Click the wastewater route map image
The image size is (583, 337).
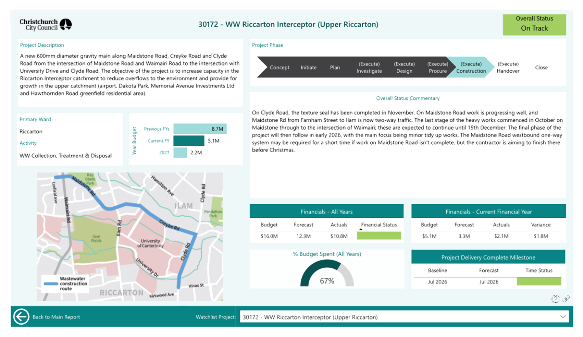130,236
